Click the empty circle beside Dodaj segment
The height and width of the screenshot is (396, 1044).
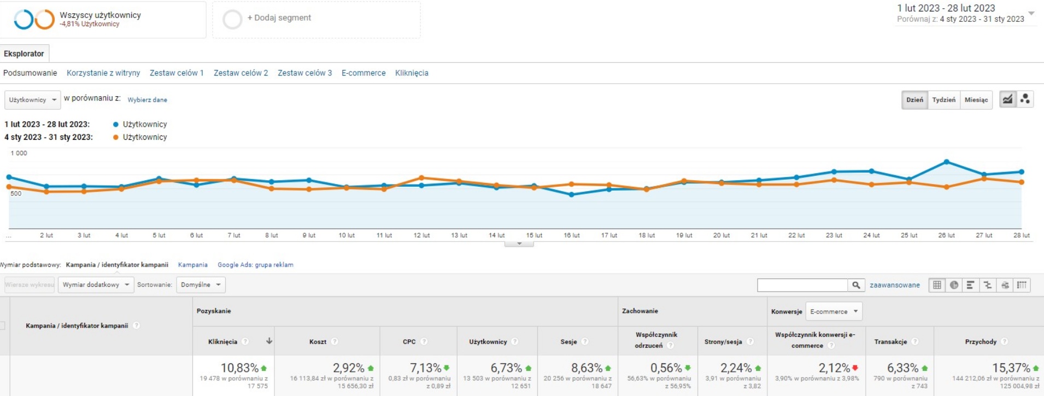point(232,19)
